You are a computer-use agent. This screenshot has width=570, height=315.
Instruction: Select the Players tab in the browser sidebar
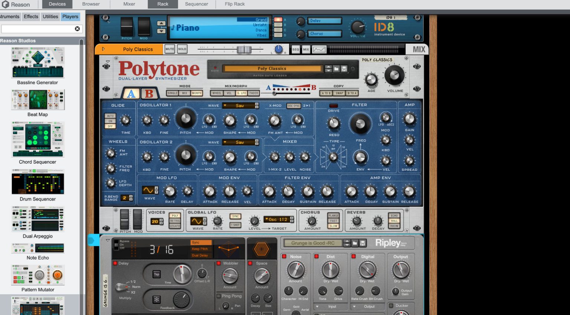pyautogui.click(x=70, y=16)
